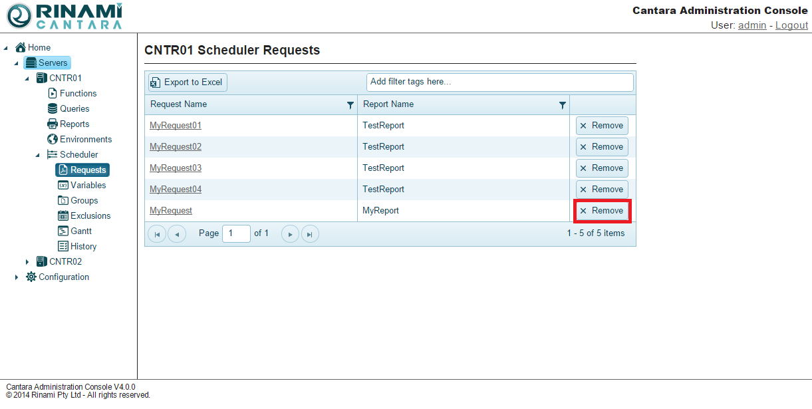
Task: Go to the last page of results
Action: click(310, 234)
